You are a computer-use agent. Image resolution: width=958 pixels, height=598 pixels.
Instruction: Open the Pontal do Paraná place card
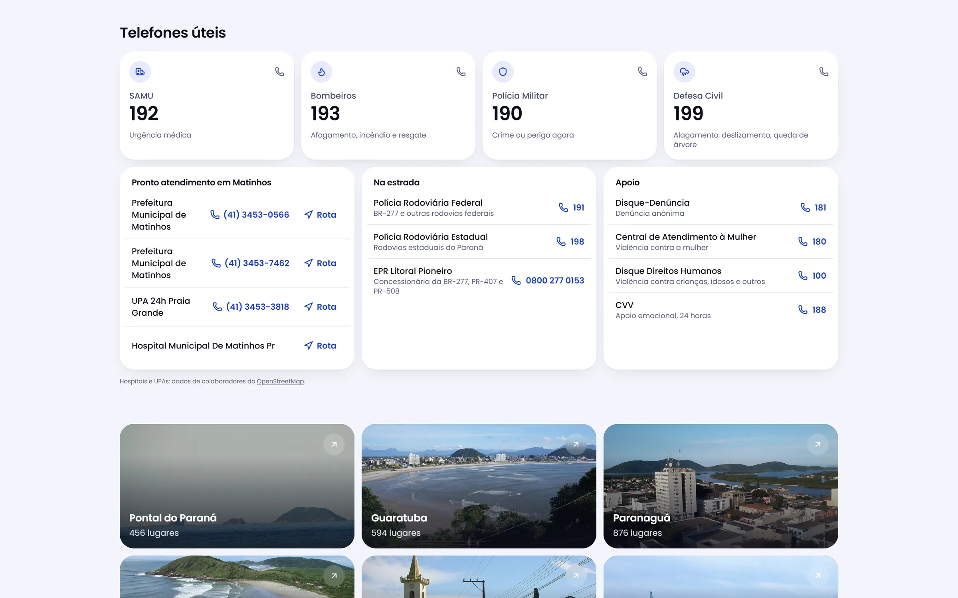[237, 486]
